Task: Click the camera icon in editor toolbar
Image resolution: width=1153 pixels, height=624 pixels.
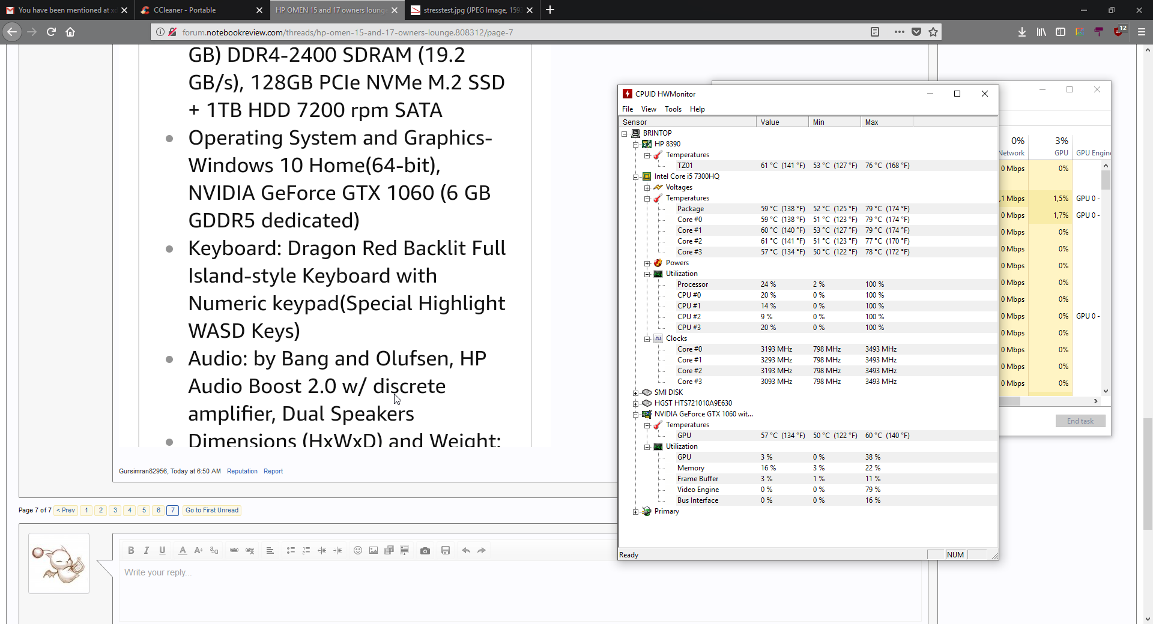Action: coord(425,550)
